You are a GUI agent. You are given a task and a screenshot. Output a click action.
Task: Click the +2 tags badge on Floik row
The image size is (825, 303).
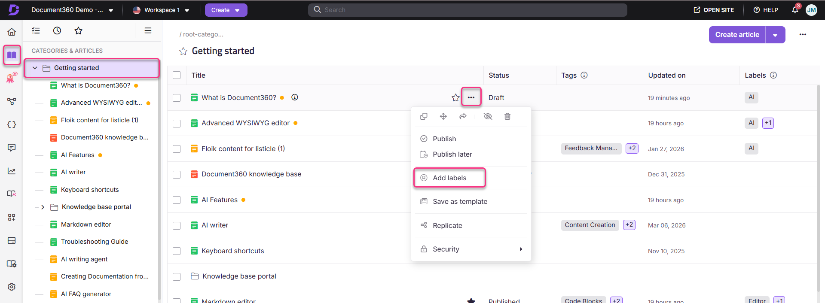pos(632,148)
